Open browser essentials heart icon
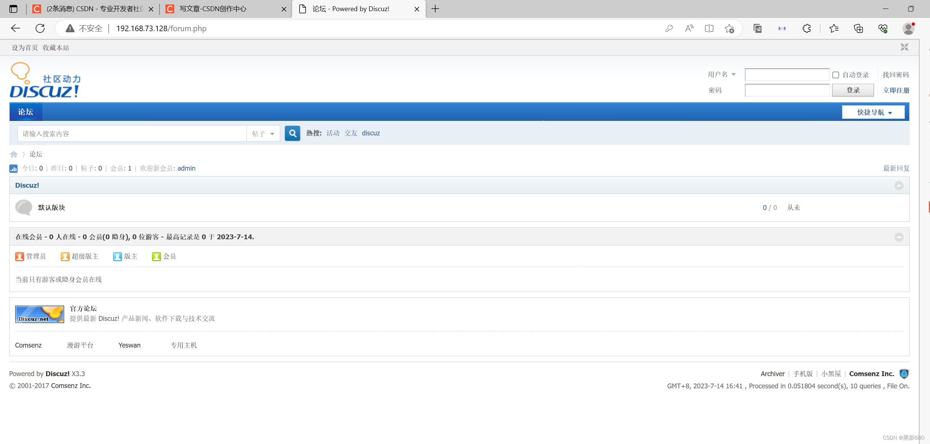 [883, 28]
